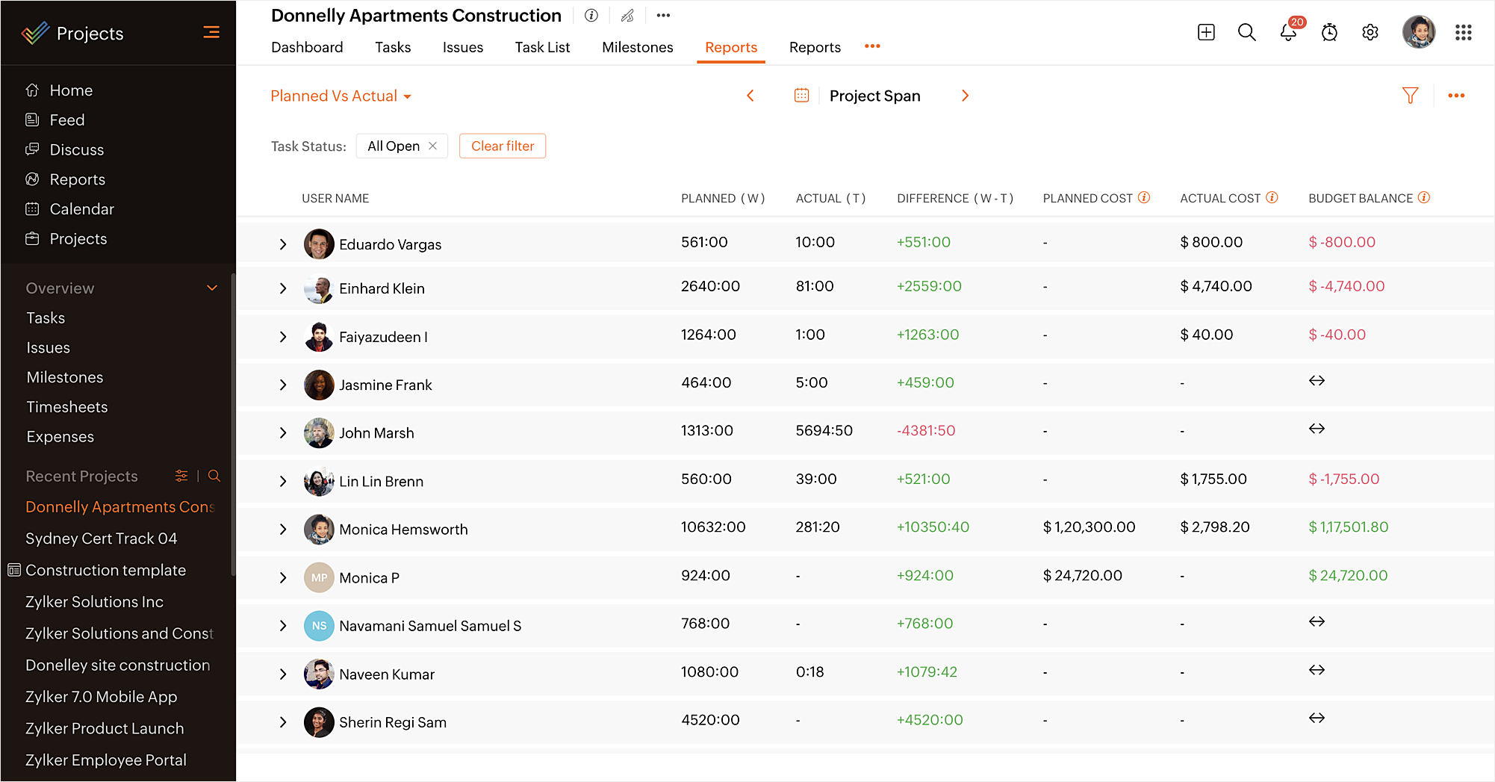This screenshot has width=1495, height=782.
Task: Collapse the Overview section
Action: coord(212,288)
